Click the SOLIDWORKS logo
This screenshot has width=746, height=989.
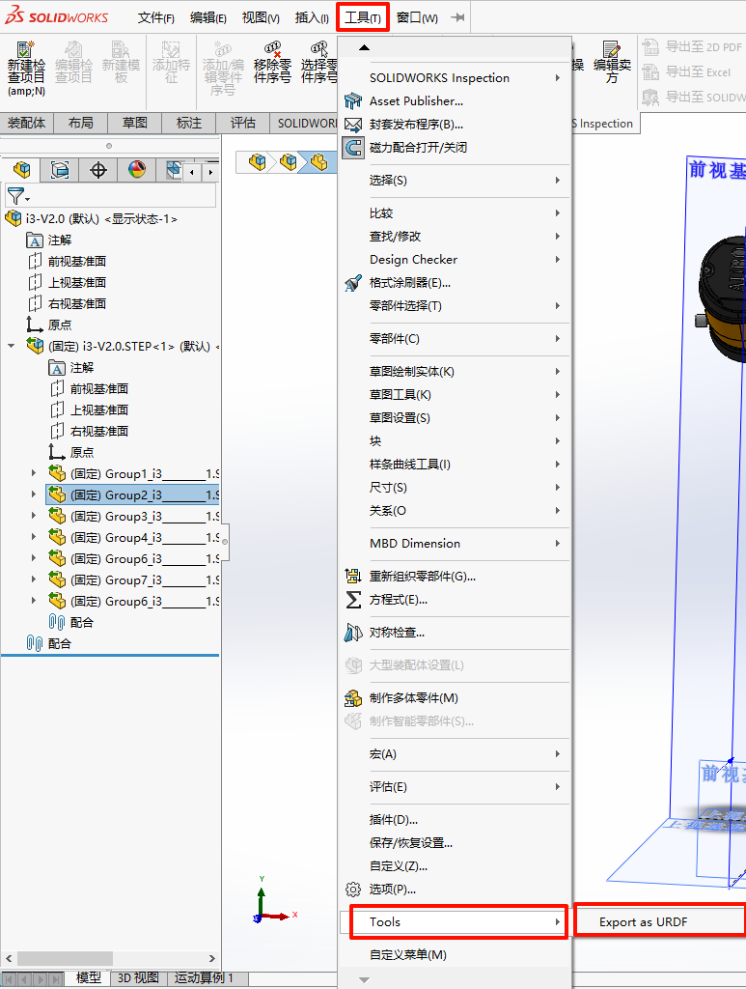click(57, 17)
